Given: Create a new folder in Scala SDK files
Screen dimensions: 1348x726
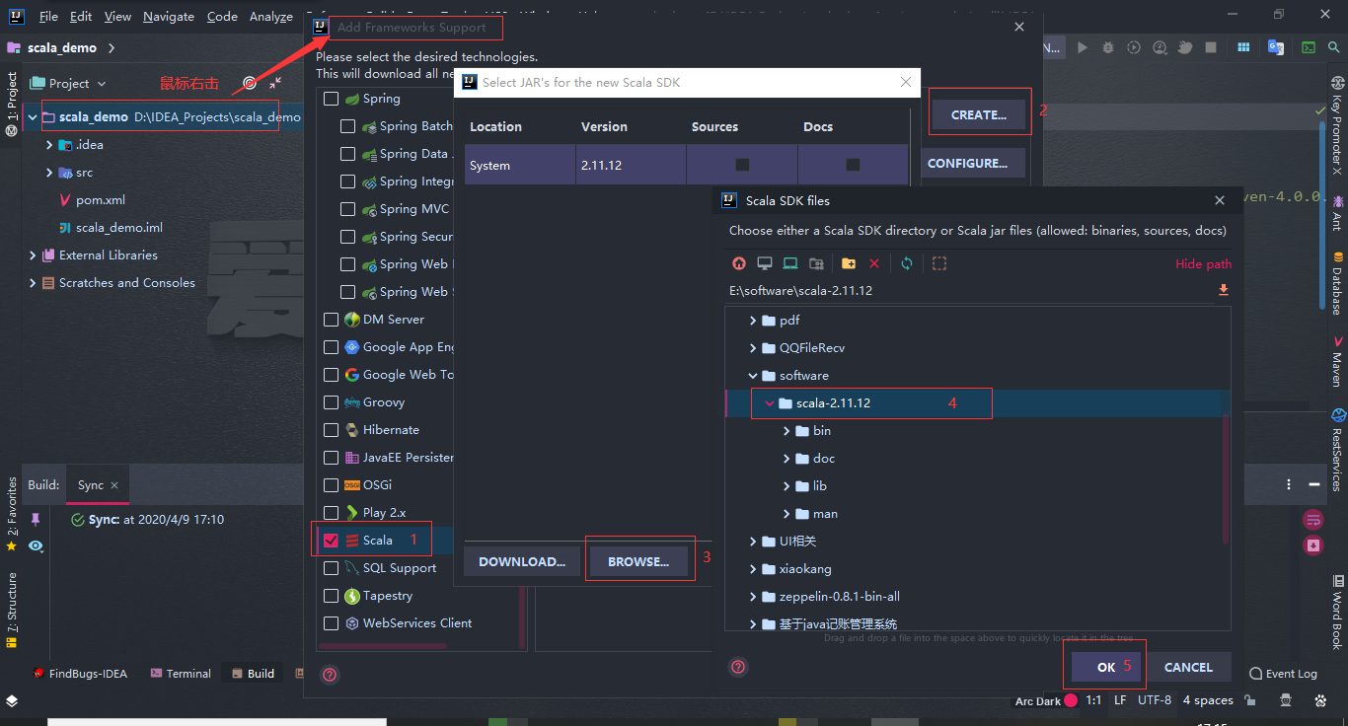Looking at the screenshot, I should coord(849,263).
